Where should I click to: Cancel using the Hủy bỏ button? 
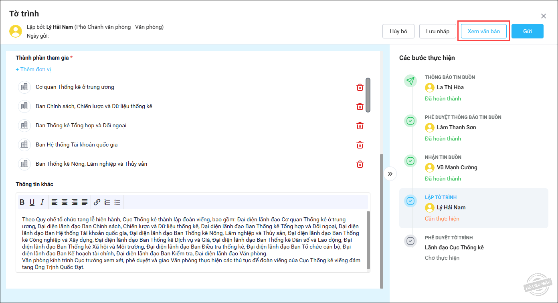pos(398,31)
